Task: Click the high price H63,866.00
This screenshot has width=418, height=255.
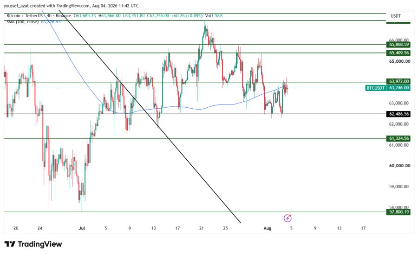Action: click(109, 16)
